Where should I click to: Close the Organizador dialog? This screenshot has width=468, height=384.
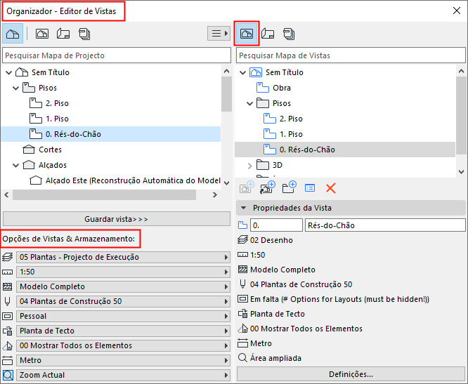click(456, 11)
